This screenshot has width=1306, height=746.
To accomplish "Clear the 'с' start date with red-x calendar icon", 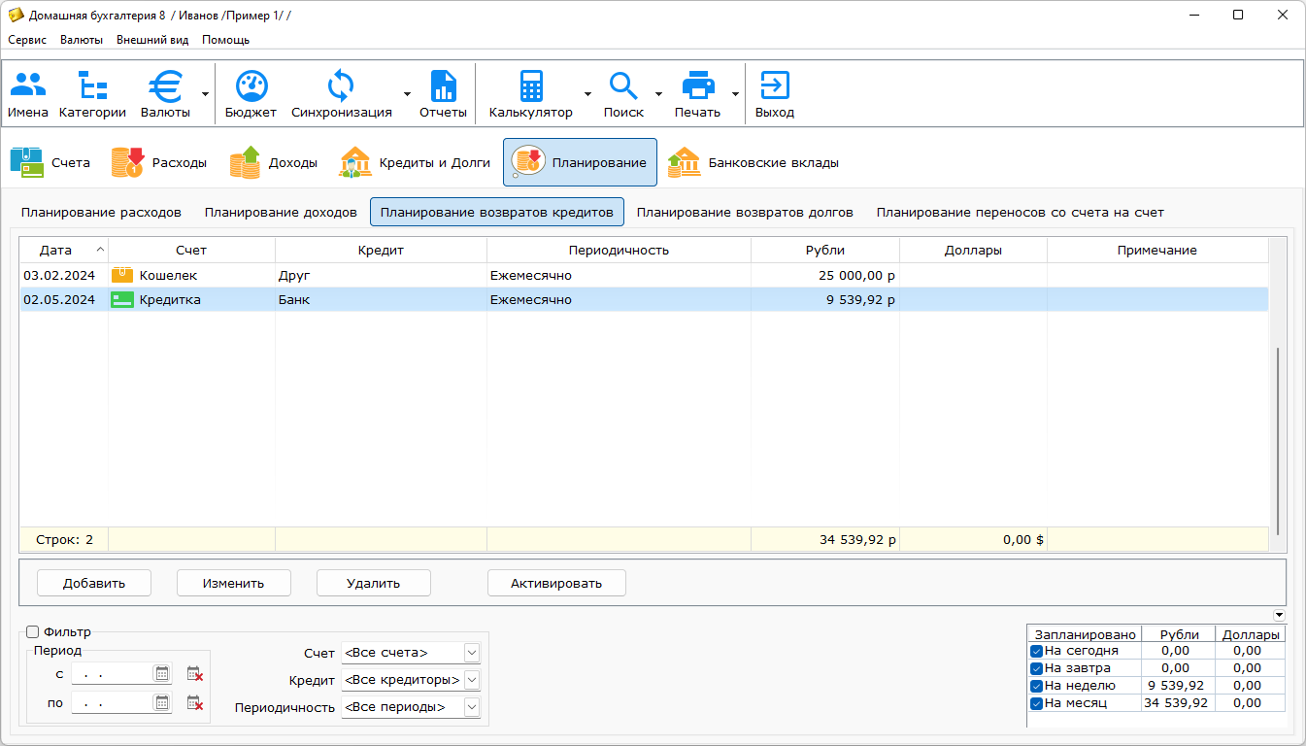I will (195, 673).
